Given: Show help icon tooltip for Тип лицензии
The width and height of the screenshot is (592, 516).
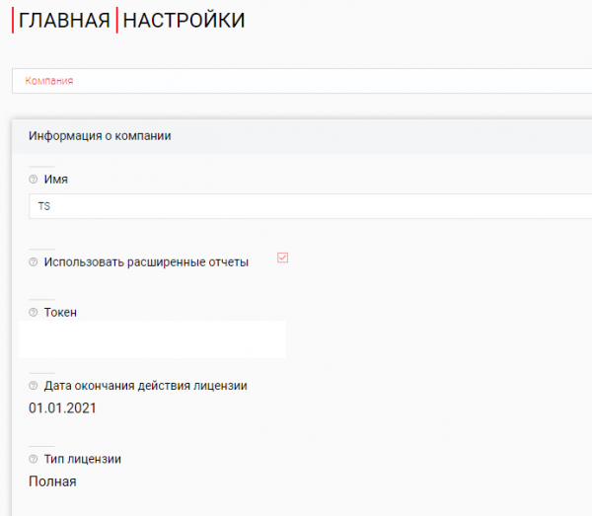Looking at the screenshot, I should click(x=33, y=460).
